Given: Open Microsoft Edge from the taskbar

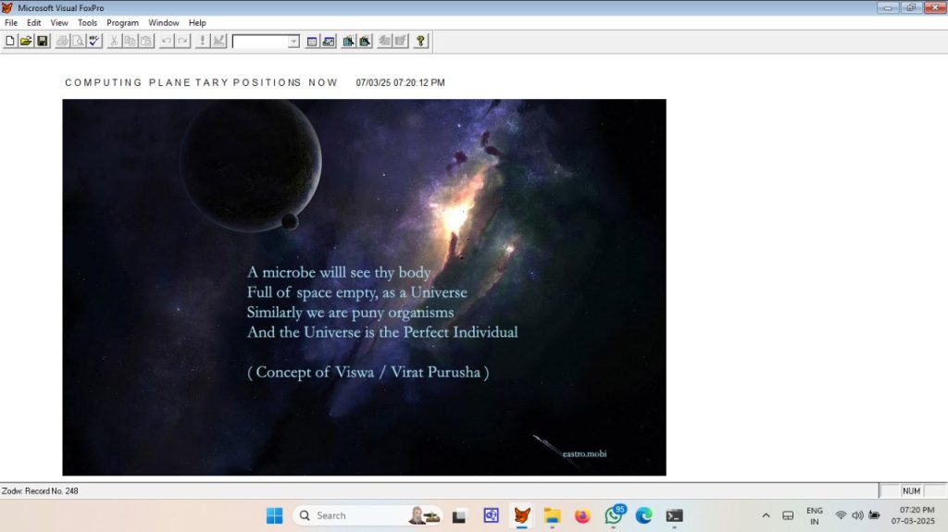Looking at the screenshot, I should tap(644, 515).
